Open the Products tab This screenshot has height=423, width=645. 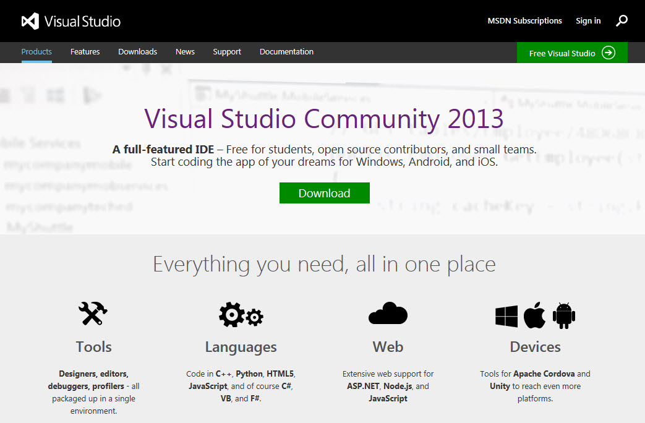pos(36,52)
